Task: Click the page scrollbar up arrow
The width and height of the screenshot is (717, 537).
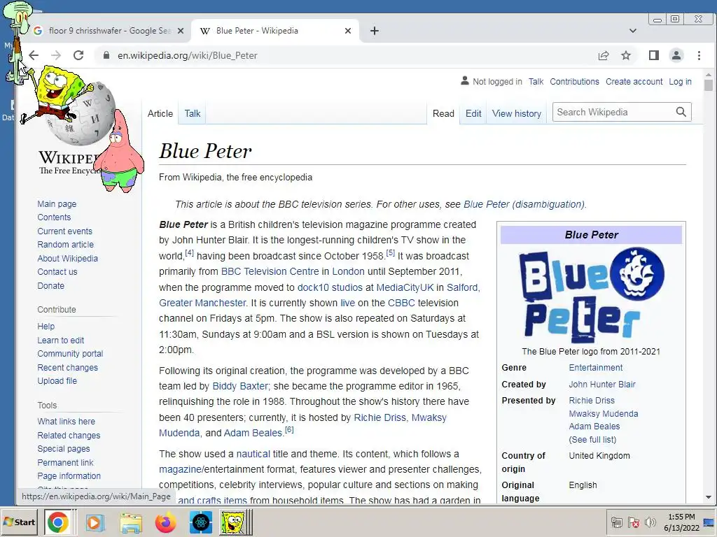Action: 709,74
